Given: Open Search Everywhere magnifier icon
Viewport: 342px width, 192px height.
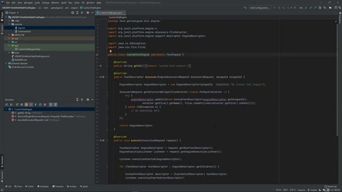Looking at the screenshot, I should [x=340, y=7].
